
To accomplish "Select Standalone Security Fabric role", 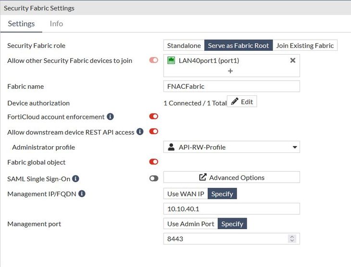I will [x=184, y=46].
